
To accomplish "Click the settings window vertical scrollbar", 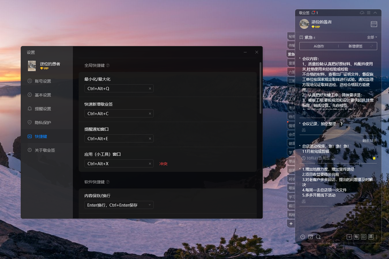I will [x=260, y=88].
